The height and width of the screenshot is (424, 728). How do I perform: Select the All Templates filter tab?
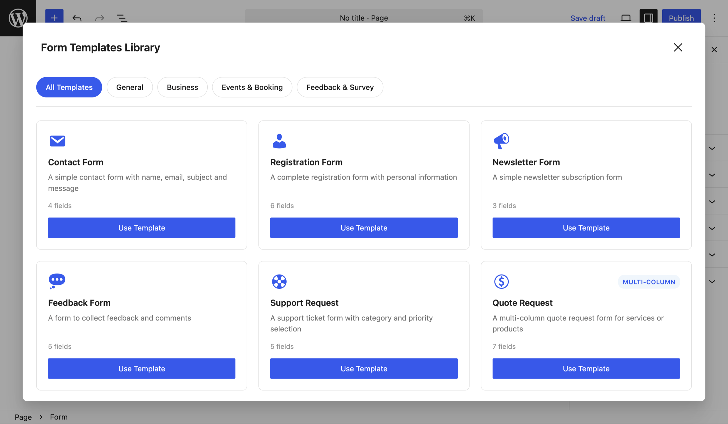pos(69,87)
